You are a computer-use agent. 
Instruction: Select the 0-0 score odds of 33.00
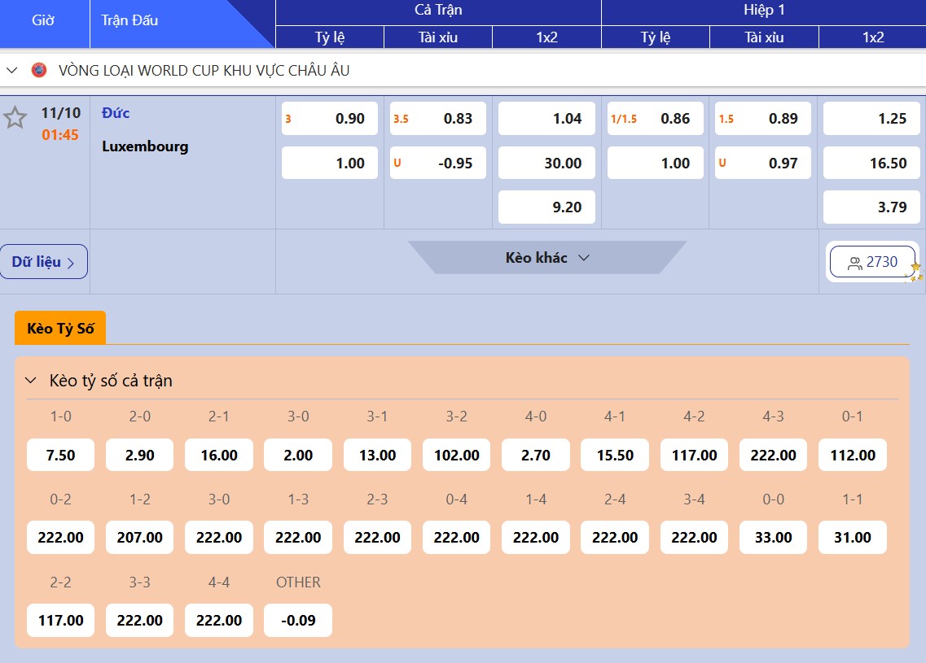coord(773,537)
